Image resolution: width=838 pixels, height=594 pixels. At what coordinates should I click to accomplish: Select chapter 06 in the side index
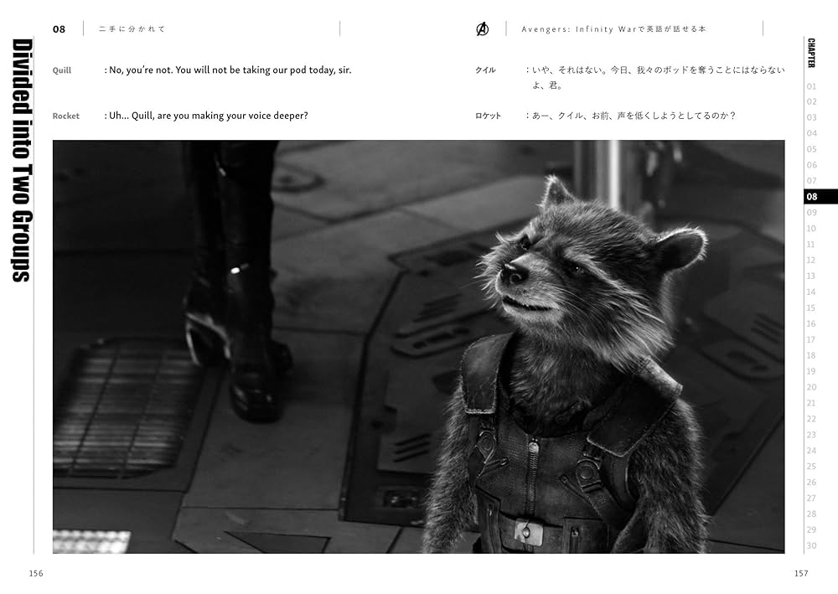(x=812, y=165)
